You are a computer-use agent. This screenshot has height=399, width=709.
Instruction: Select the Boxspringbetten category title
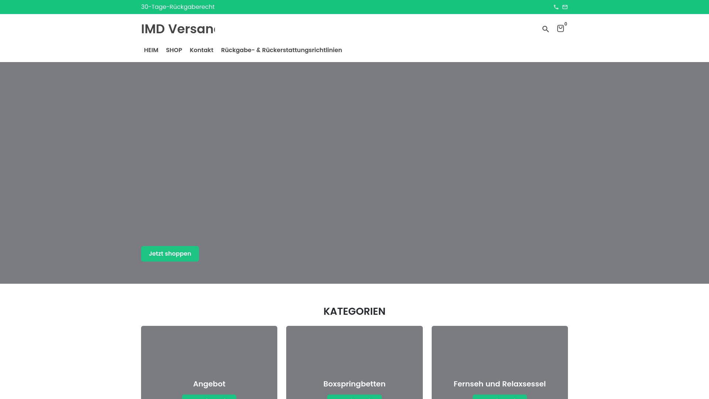pyautogui.click(x=354, y=384)
